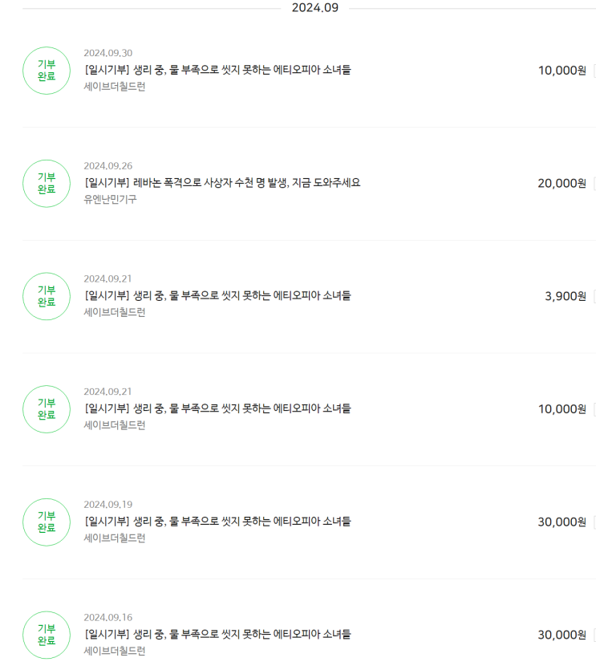Click the 기부완료 badge beside the 3,900원 donation
596x666 pixels.
pos(47,296)
